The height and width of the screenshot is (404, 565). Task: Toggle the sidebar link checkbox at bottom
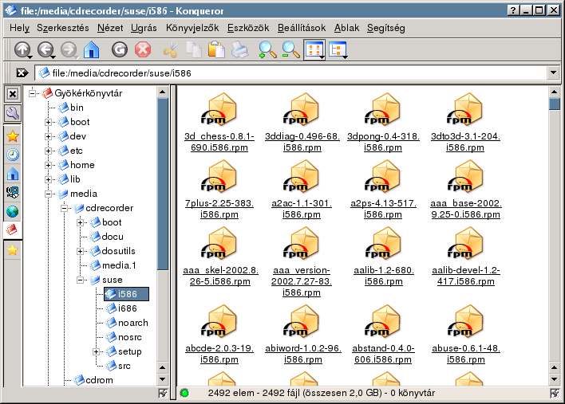[163, 393]
